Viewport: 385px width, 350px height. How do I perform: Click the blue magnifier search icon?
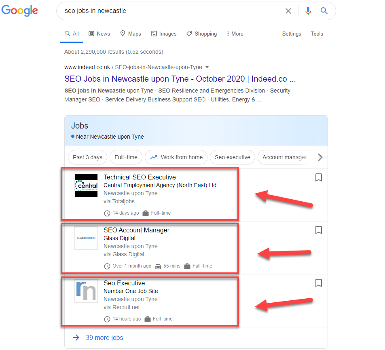[x=324, y=11]
